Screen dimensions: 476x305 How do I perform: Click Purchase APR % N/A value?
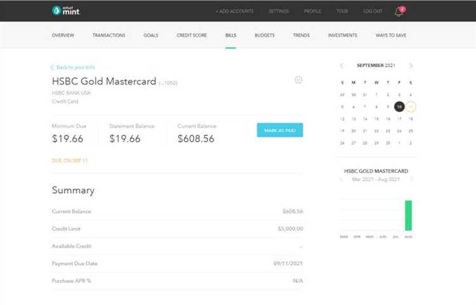pyautogui.click(x=298, y=281)
